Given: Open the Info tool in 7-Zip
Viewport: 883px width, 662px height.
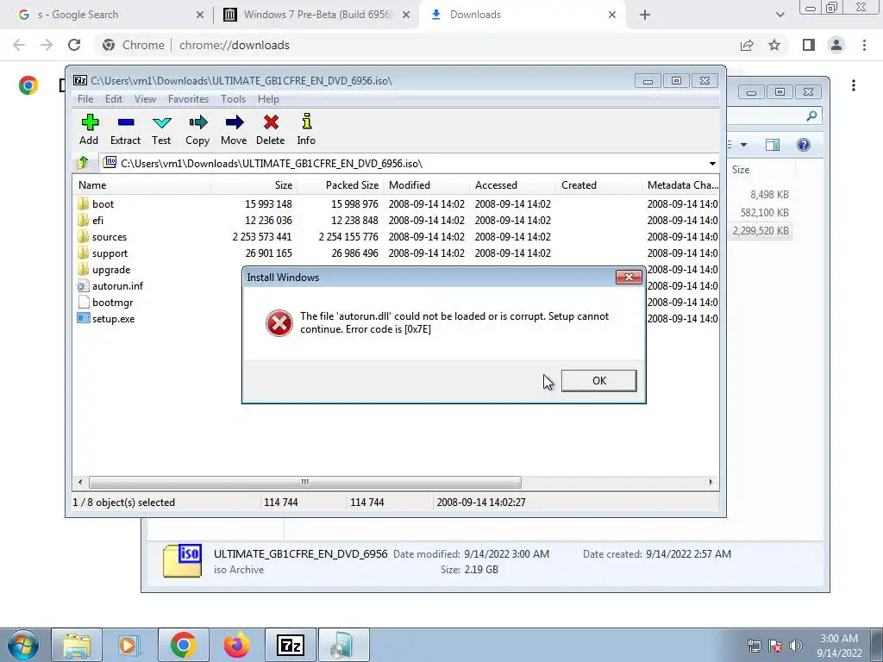Looking at the screenshot, I should (x=306, y=129).
